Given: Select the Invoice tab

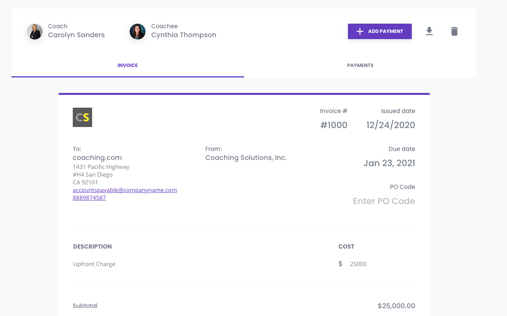Looking at the screenshot, I should (x=128, y=65).
